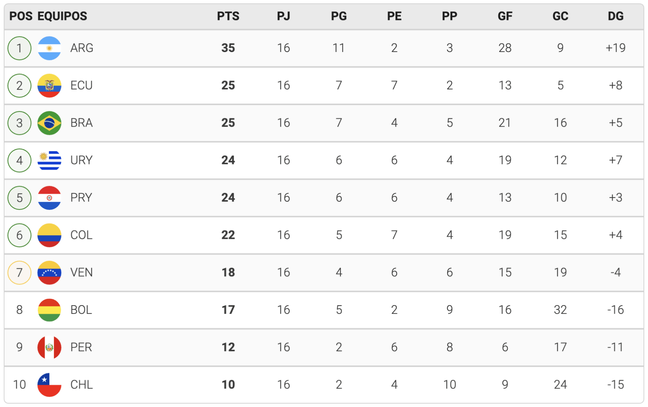Image resolution: width=648 pixels, height=407 pixels.
Task: Click the Uruguay flag icon
Action: [49, 160]
